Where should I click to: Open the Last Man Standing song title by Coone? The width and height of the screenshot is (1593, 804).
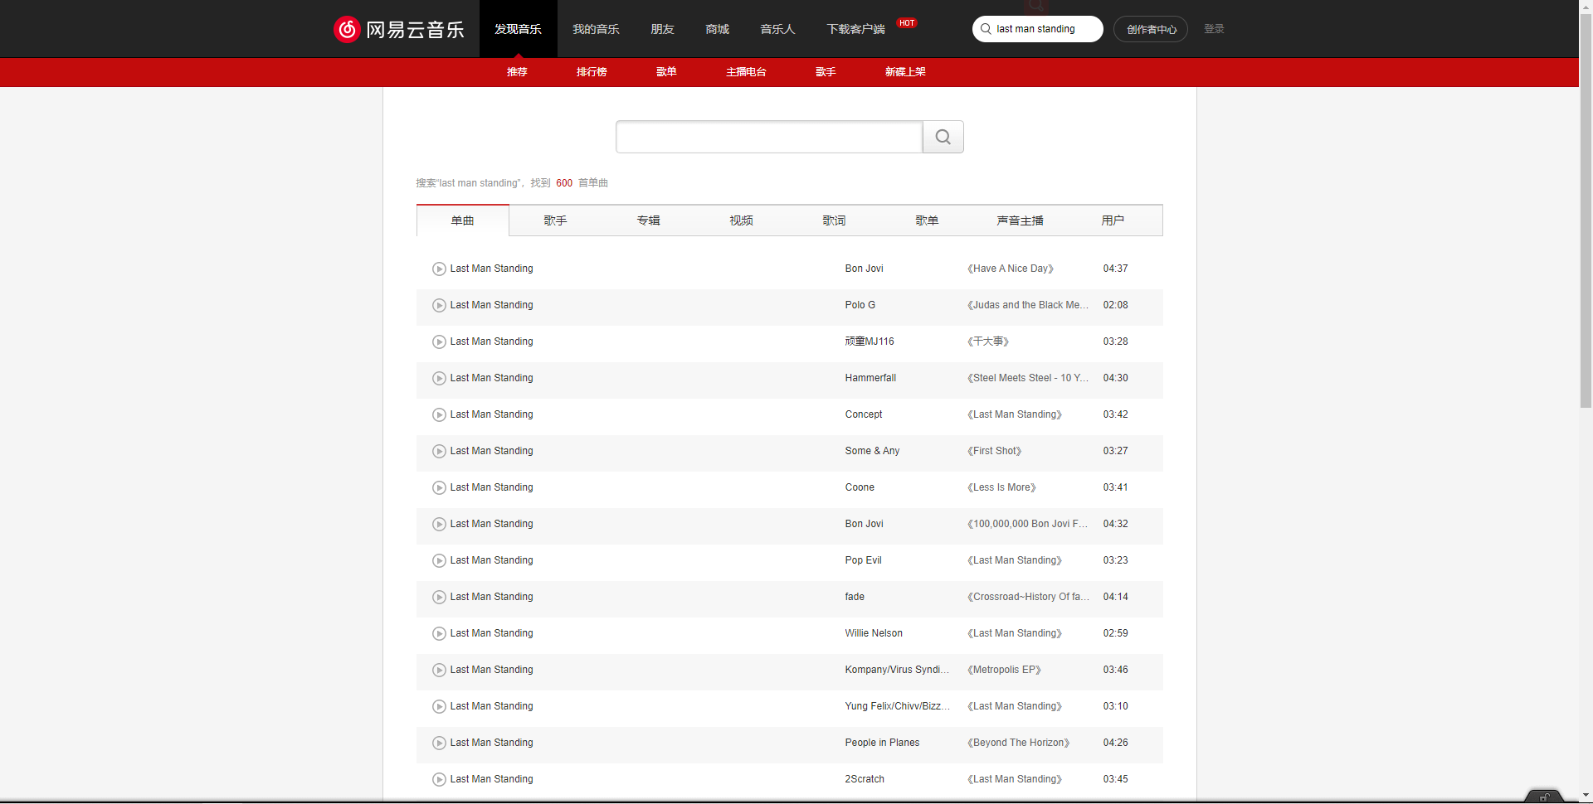click(x=491, y=487)
